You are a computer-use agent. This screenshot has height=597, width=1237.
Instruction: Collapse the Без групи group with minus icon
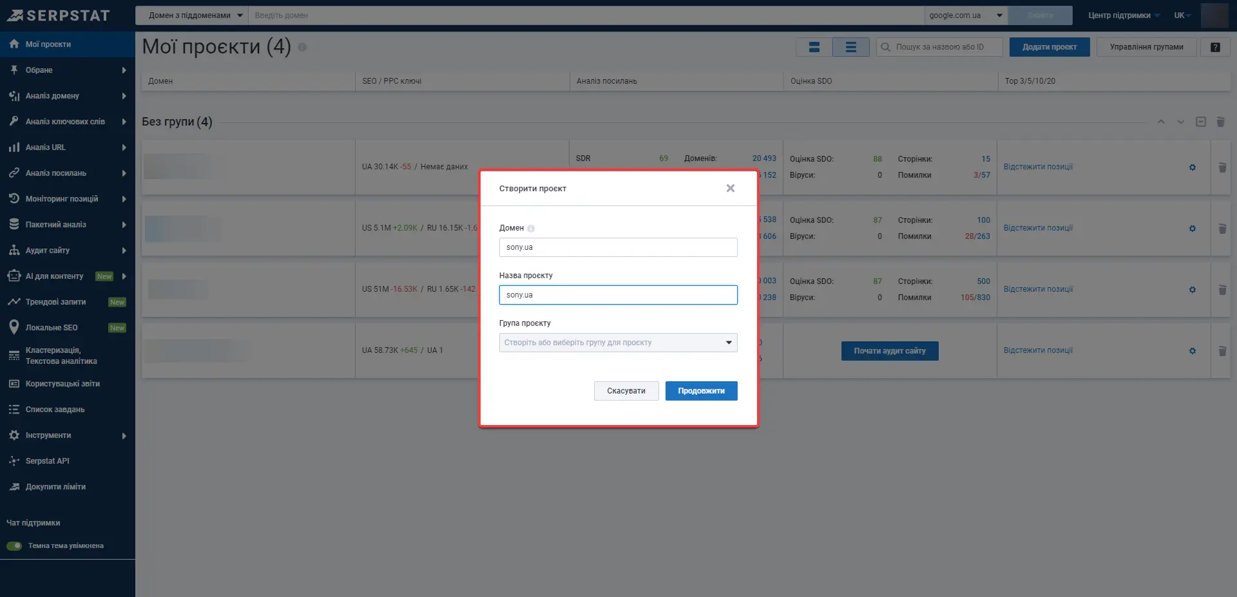pyautogui.click(x=1201, y=122)
